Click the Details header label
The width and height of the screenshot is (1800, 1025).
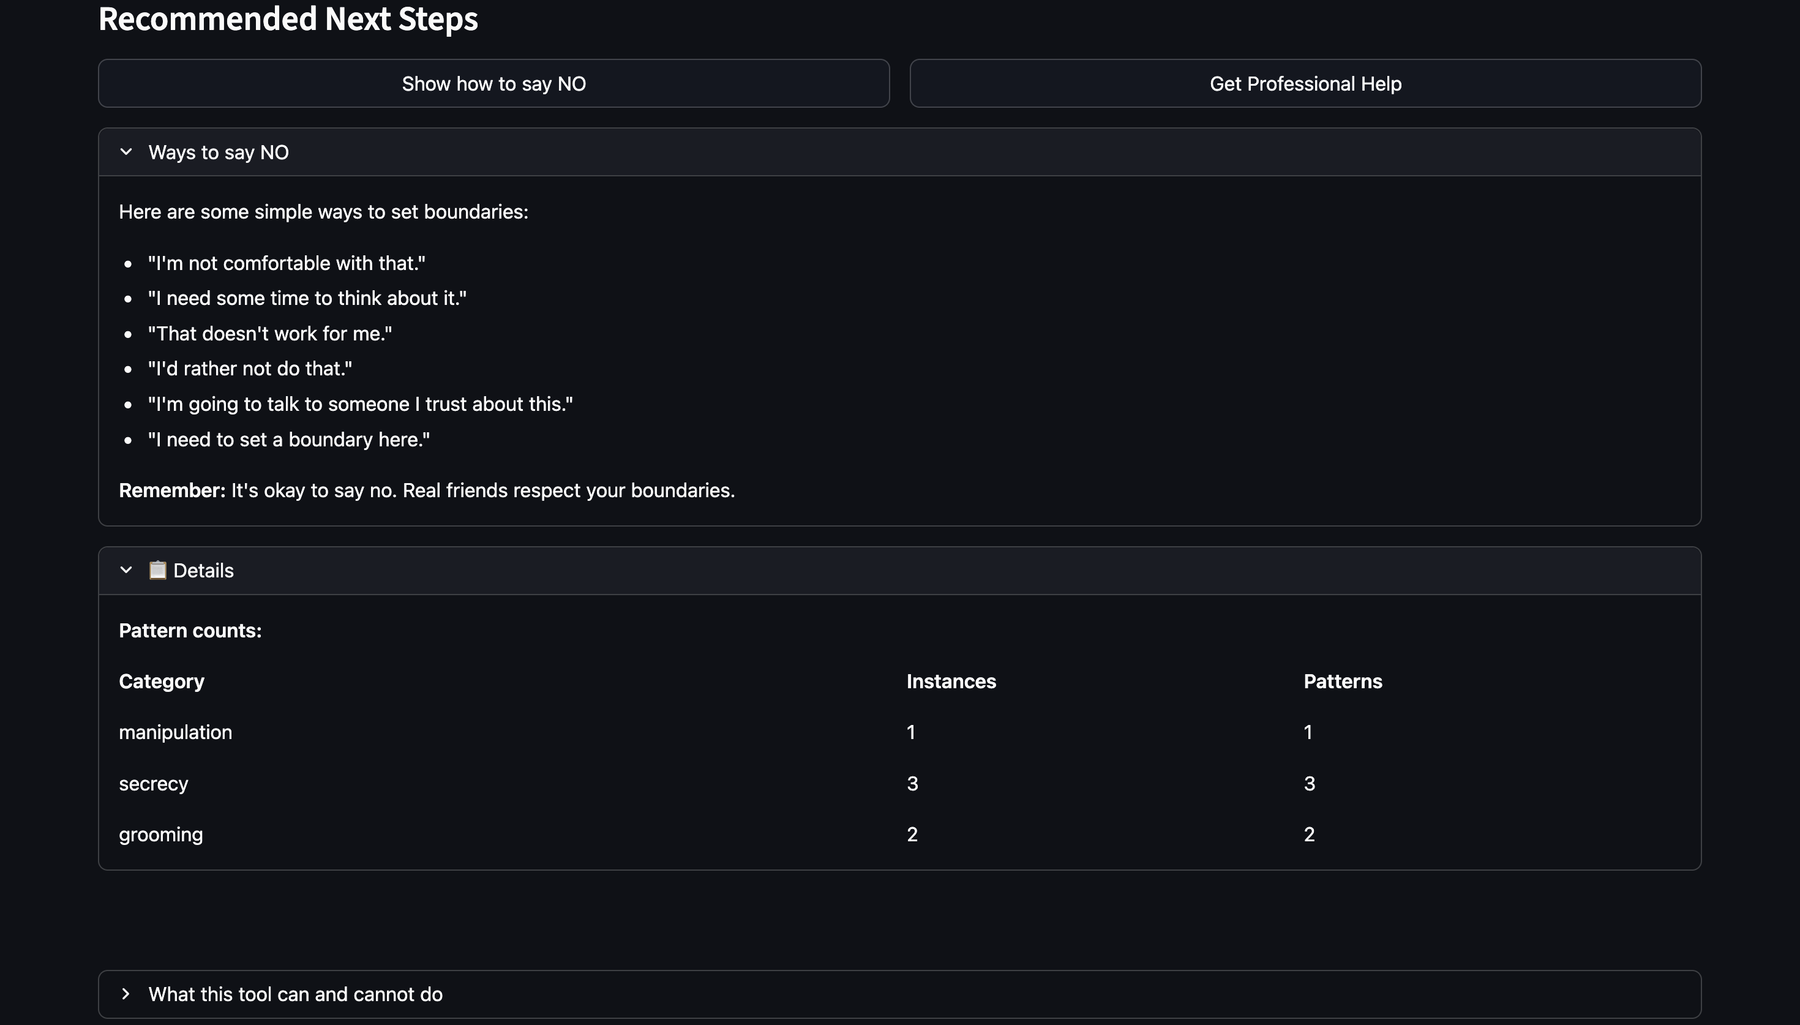[203, 570]
